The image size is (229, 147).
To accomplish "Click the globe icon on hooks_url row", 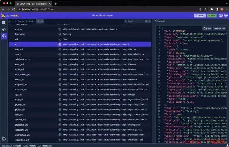I will pos(60,69).
